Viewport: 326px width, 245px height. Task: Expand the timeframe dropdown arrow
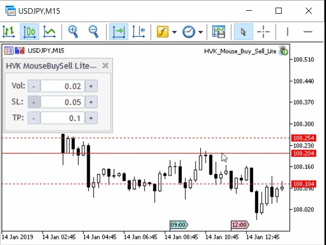point(200,32)
